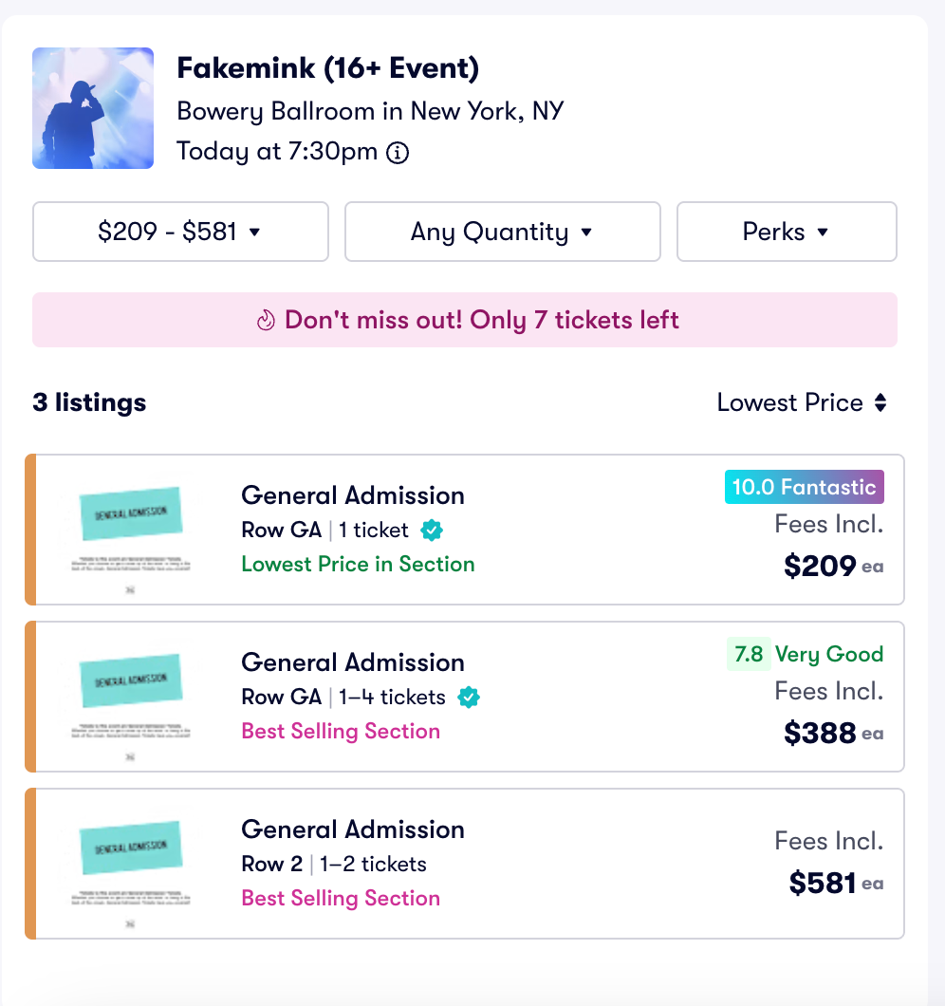
Task: Click the Lowest Price in Section label
Action: [x=358, y=564]
